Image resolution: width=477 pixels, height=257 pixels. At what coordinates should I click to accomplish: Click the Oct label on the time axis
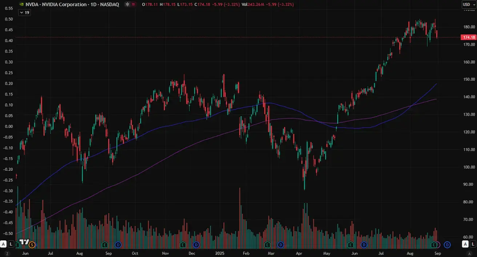[135, 253]
